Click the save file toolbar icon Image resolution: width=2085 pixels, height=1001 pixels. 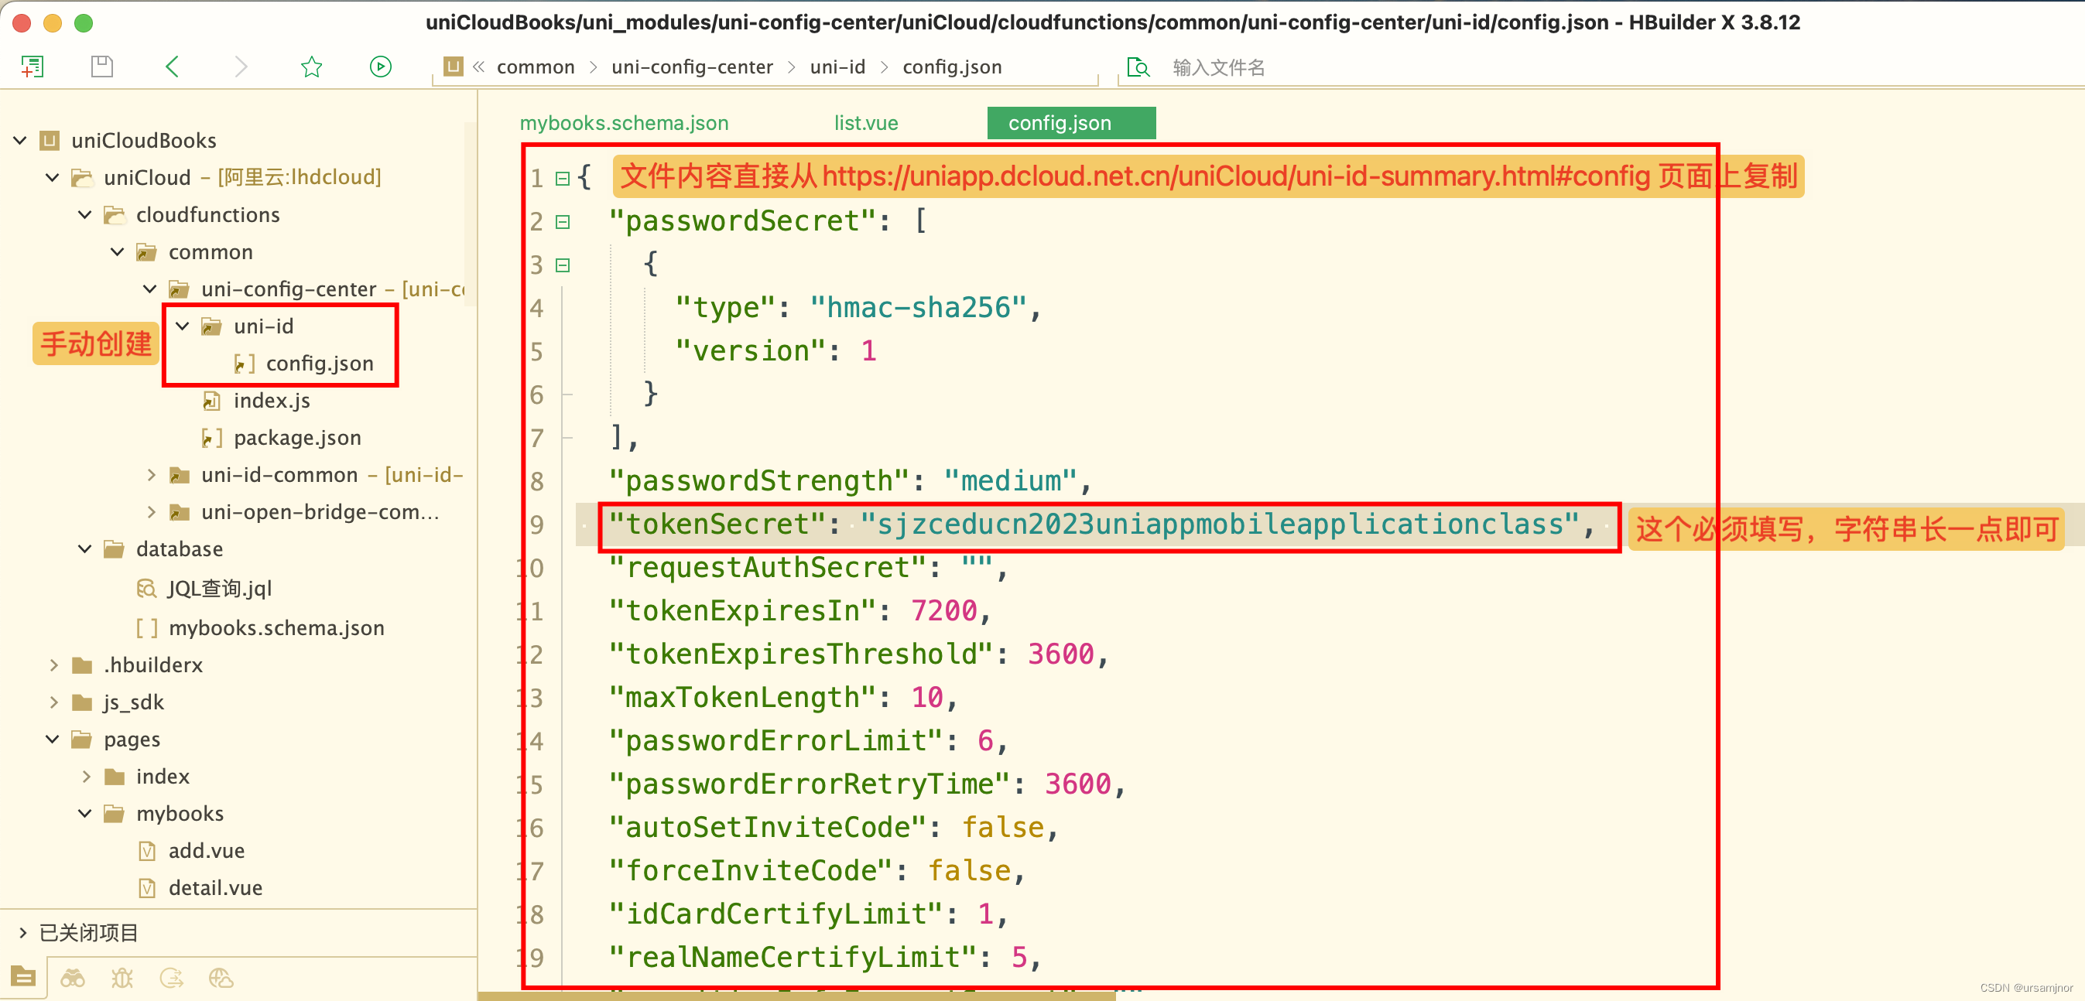click(x=102, y=67)
